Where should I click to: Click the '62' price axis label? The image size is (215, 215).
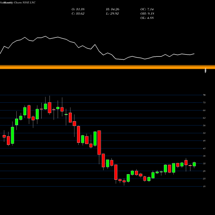click(x=204, y=118)
